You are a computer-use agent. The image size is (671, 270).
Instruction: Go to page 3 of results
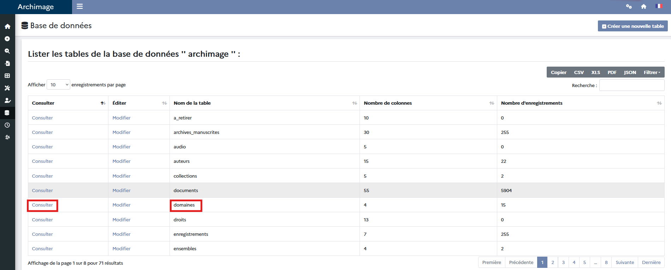pos(563,262)
